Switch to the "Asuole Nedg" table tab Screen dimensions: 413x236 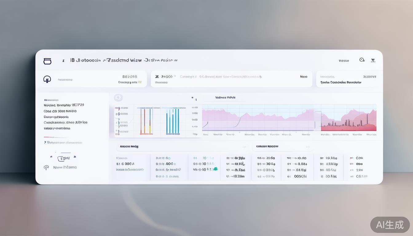(129, 147)
